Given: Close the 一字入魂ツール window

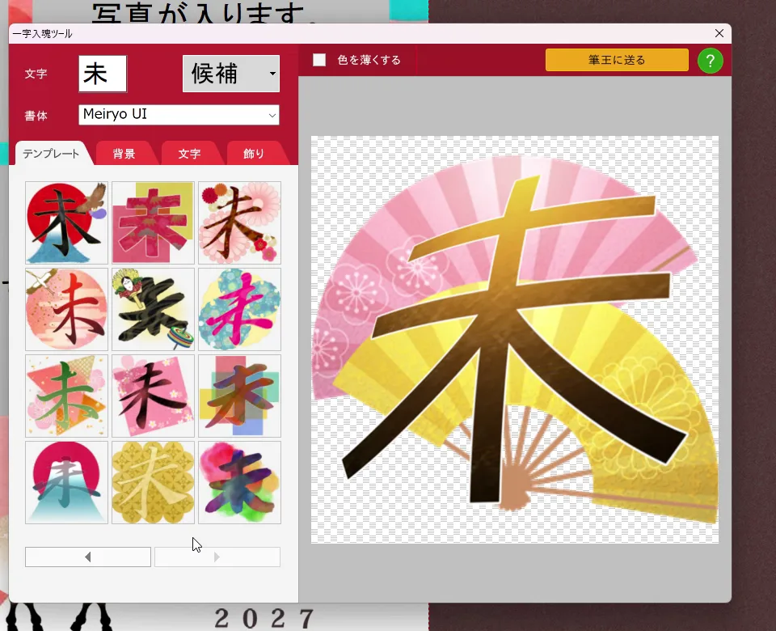Looking at the screenshot, I should click(x=719, y=33).
